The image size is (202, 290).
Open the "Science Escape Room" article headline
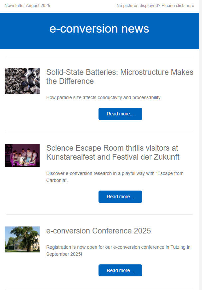tap(112, 152)
